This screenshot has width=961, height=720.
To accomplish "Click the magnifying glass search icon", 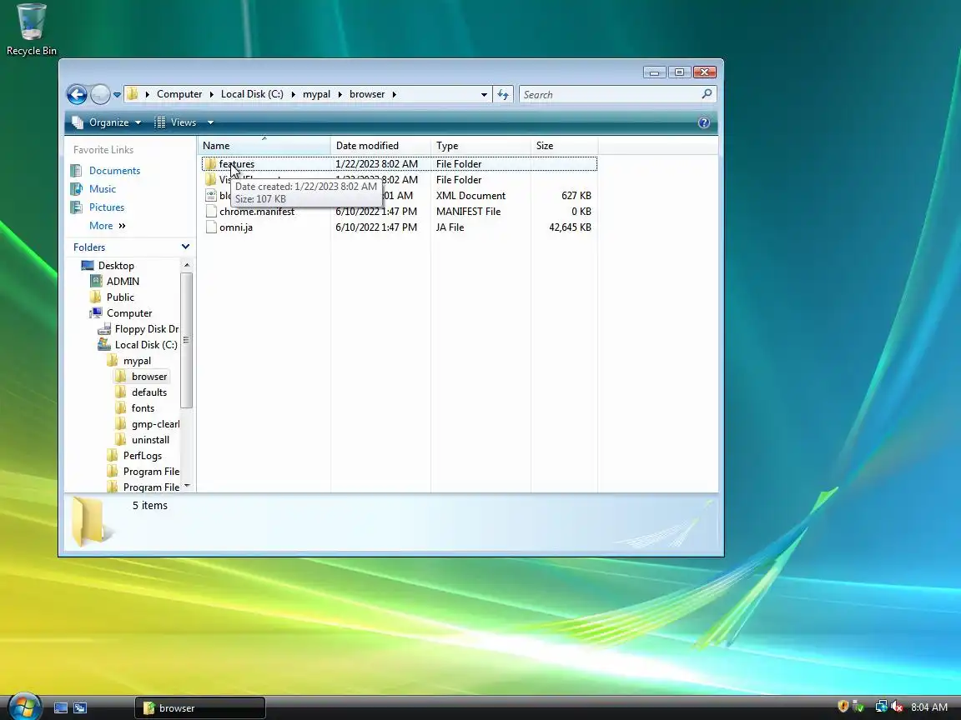I will 707,93.
